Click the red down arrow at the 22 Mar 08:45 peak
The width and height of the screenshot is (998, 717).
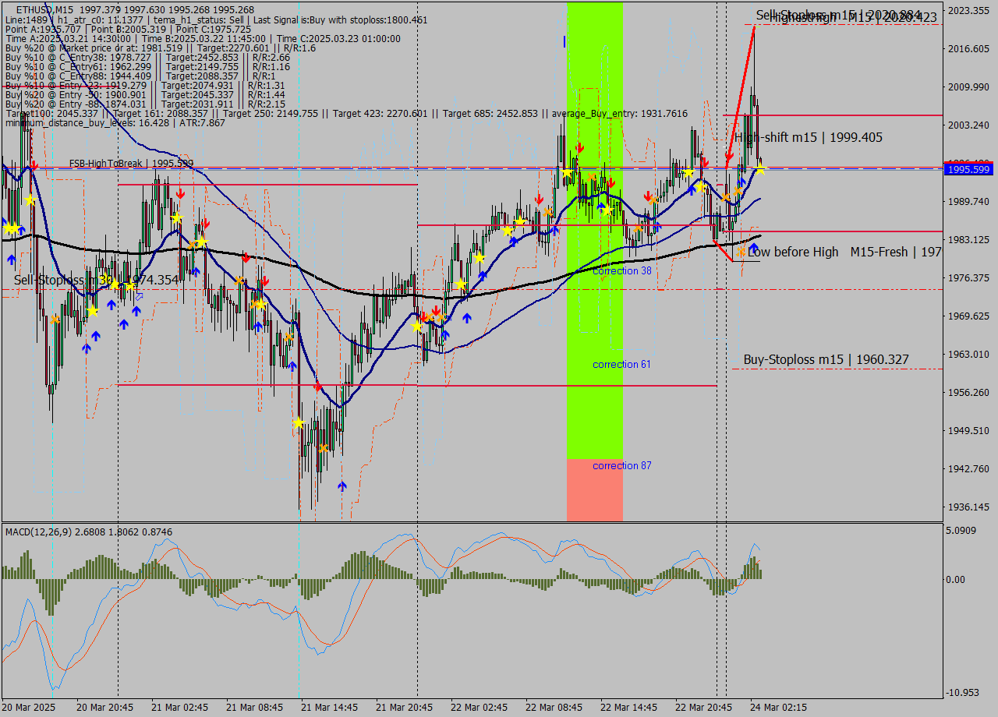(x=580, y=147)
